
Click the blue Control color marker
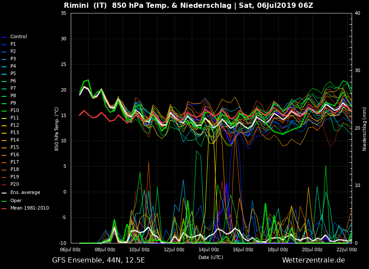(4, 37)
